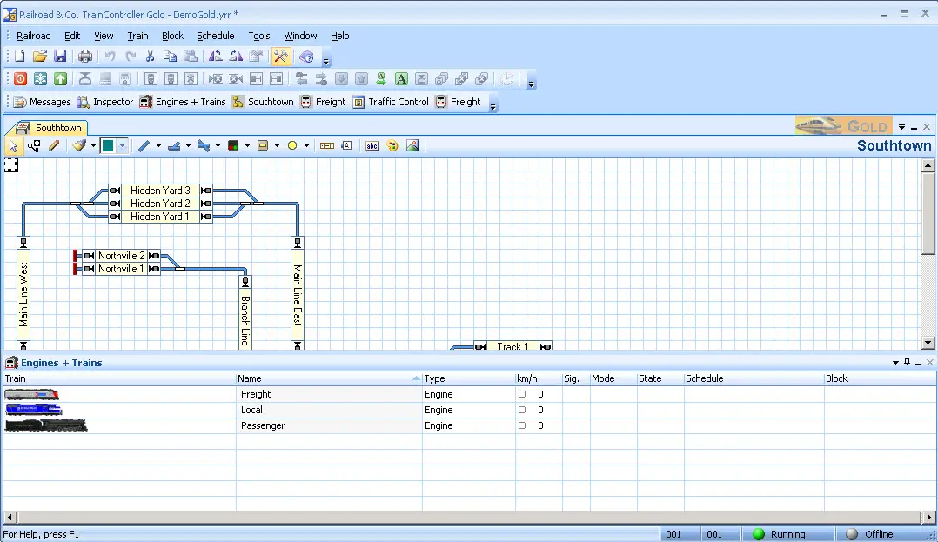Sort by the Name column header
The width and height of the screenshot is (938, 542).
tap(329, 378)
